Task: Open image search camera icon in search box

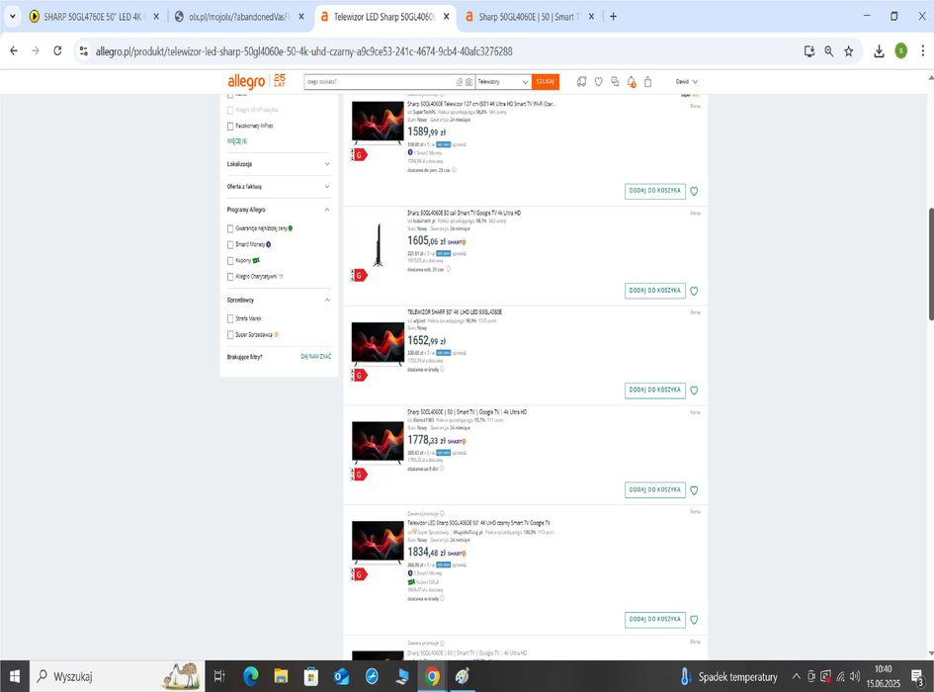Action: pos(468,82)
